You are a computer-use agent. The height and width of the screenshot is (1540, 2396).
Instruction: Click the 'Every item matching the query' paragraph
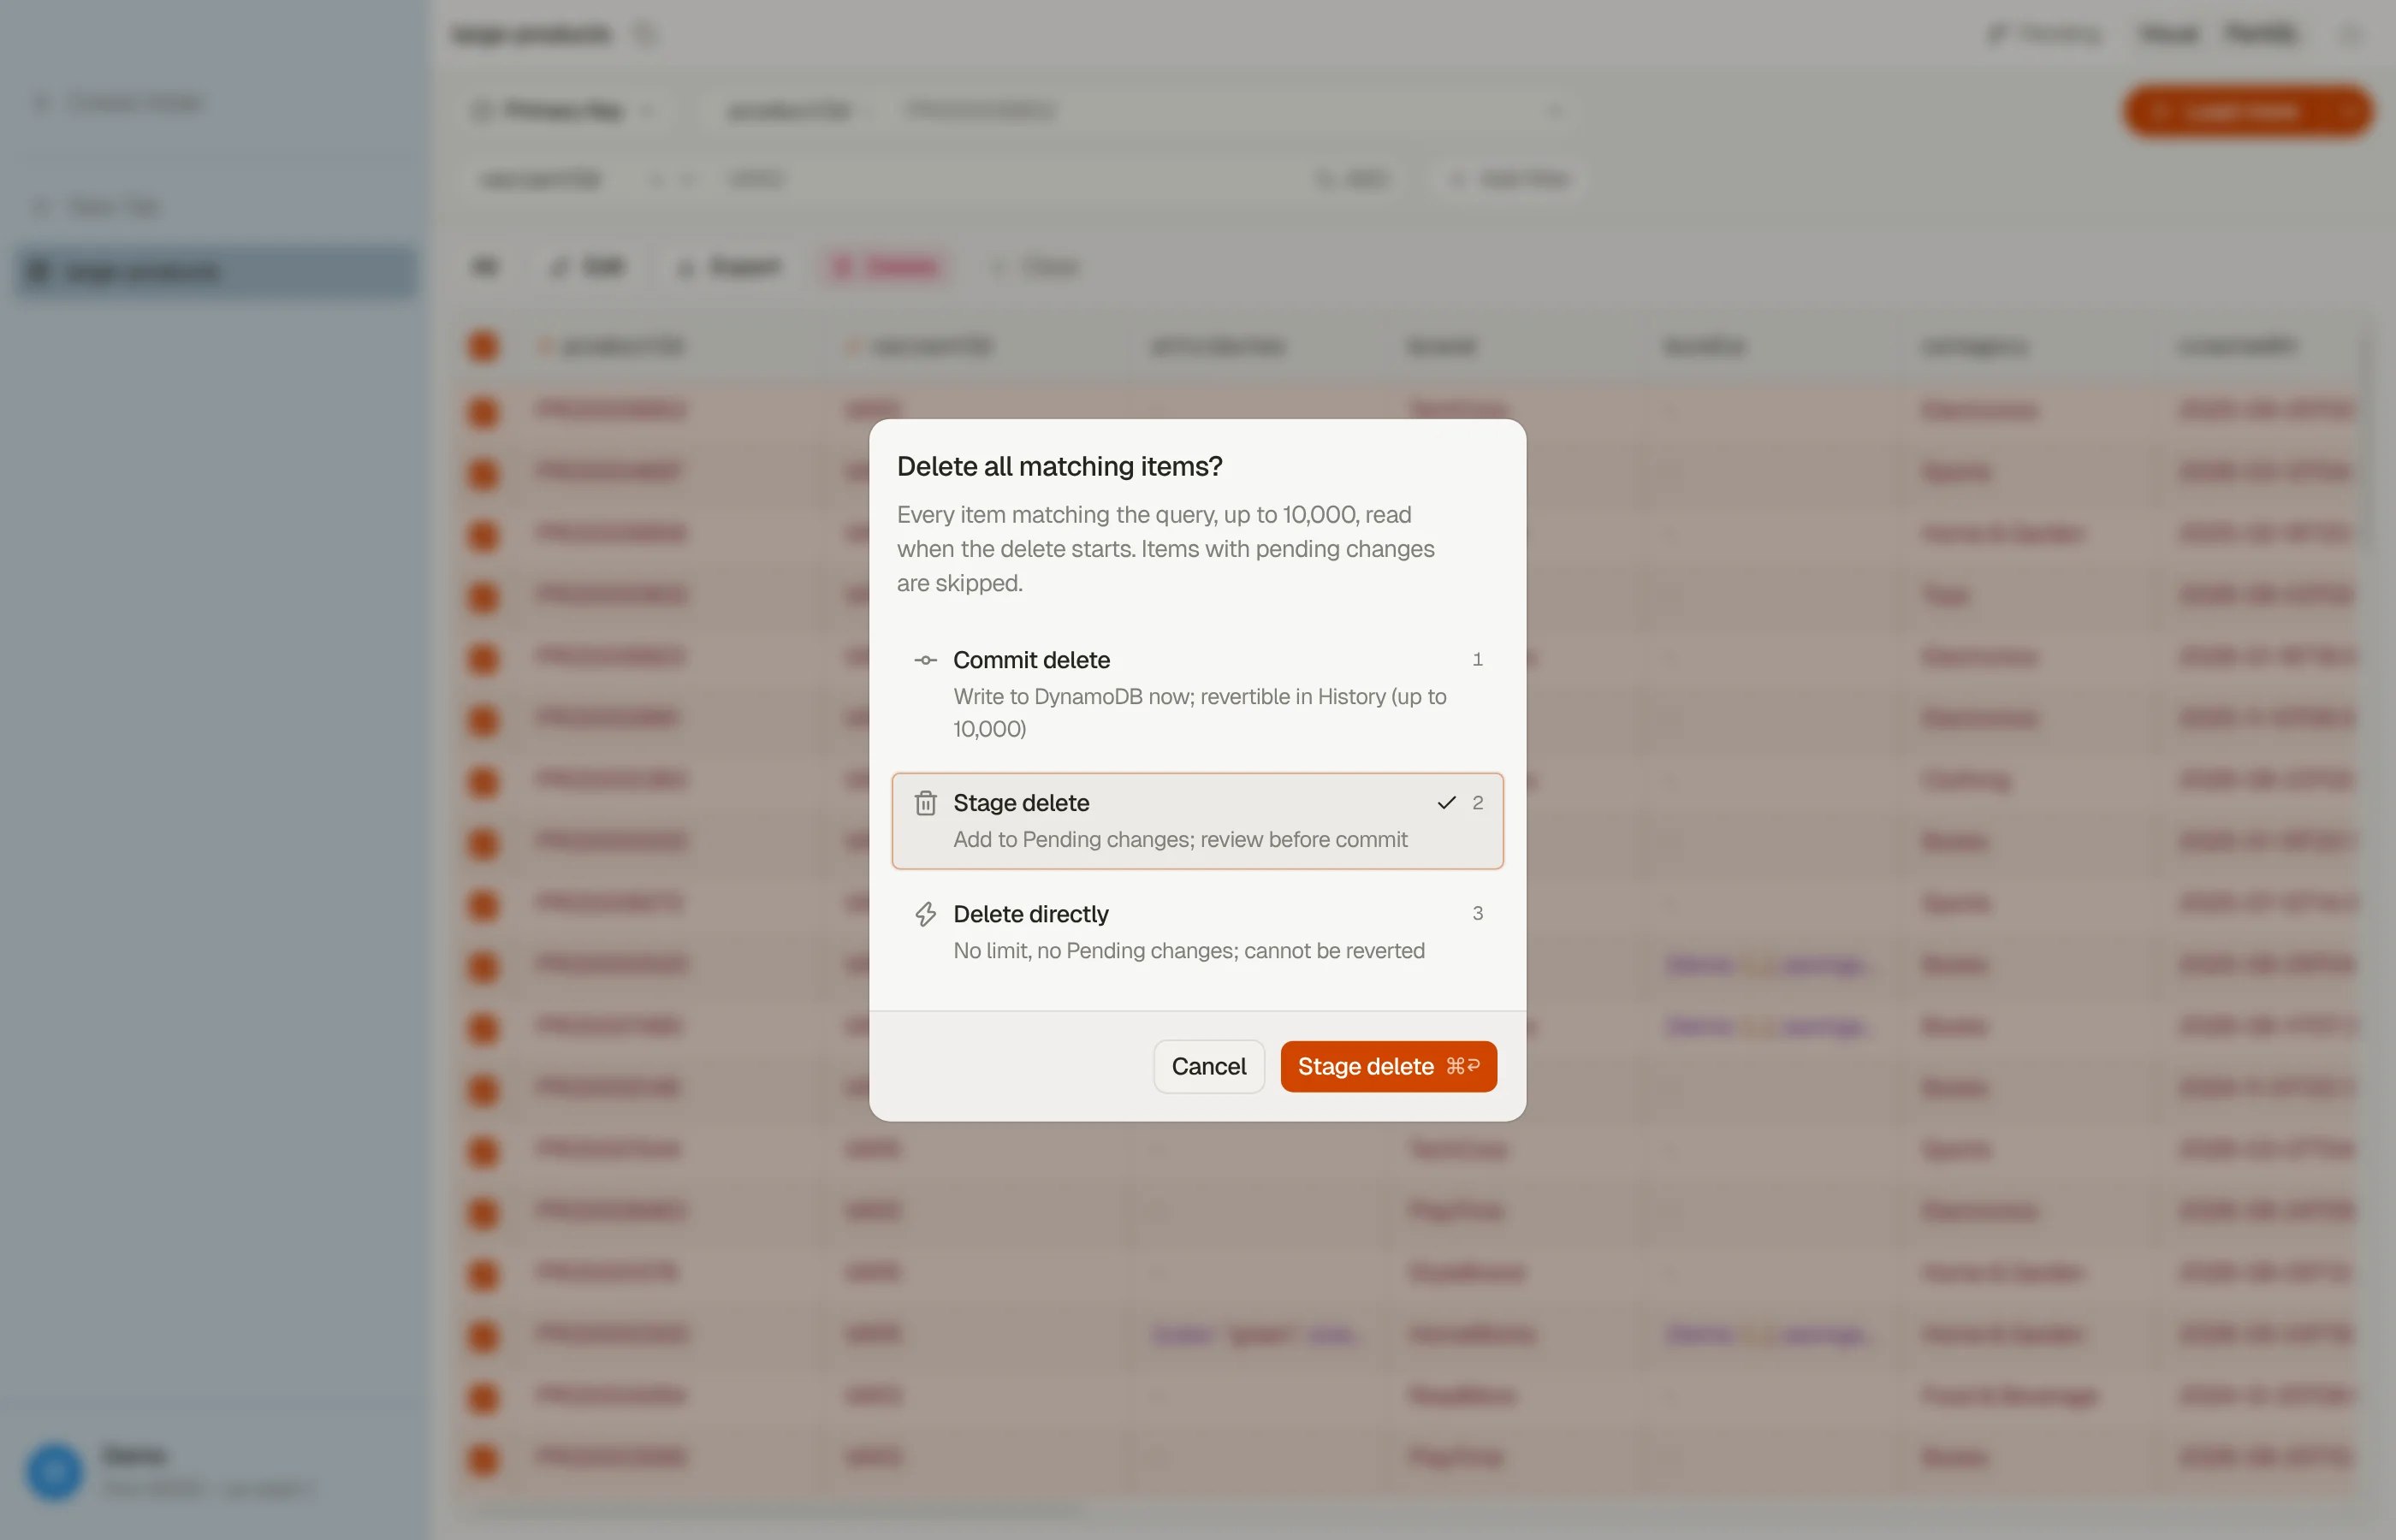(1166, 548)
